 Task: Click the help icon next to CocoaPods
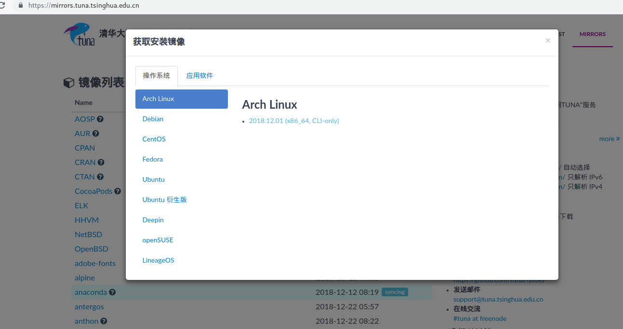pos(118,191)
